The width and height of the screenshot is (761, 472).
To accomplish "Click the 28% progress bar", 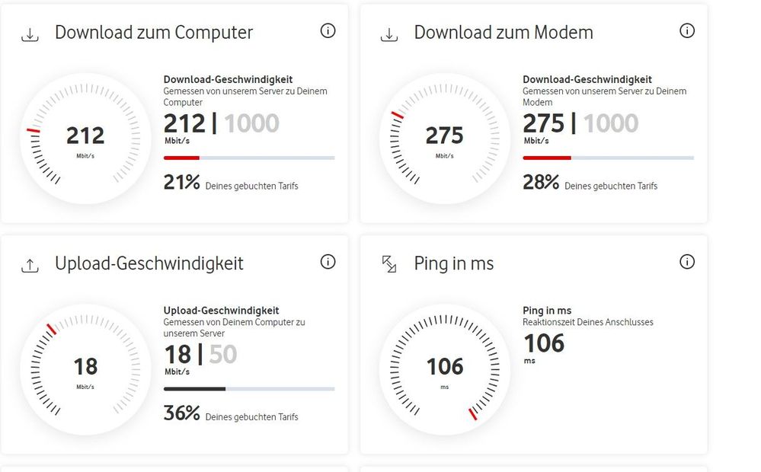I will (608, 158).
